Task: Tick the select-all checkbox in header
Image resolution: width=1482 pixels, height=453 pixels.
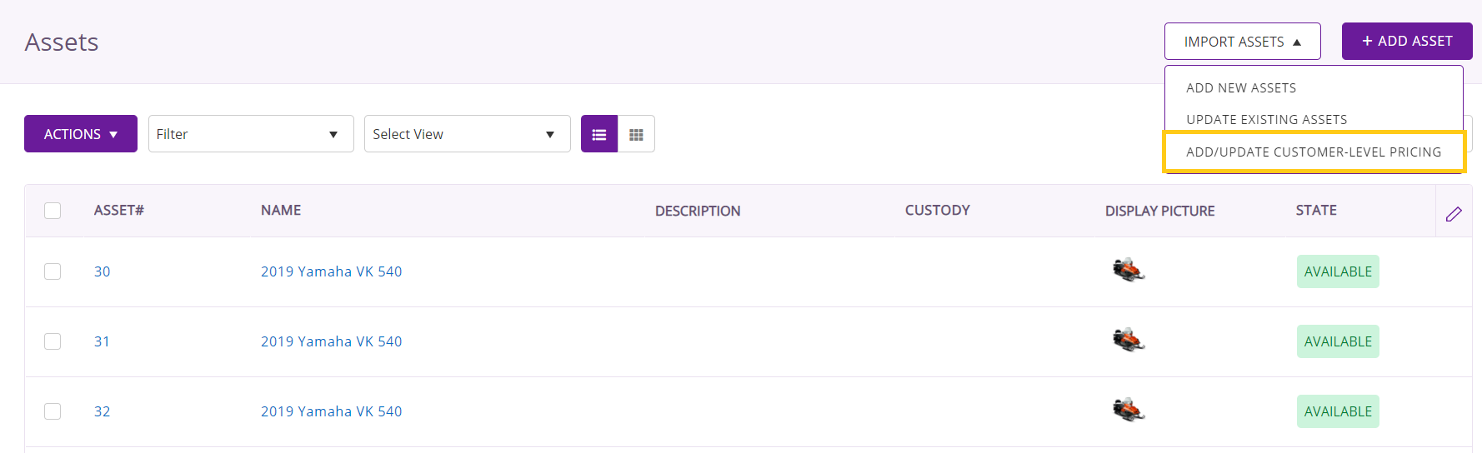Action: click(x=53, y=211)
